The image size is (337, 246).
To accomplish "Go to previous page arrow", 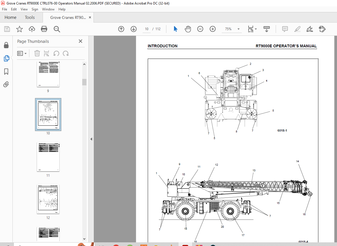I will [x=121, y=29].
